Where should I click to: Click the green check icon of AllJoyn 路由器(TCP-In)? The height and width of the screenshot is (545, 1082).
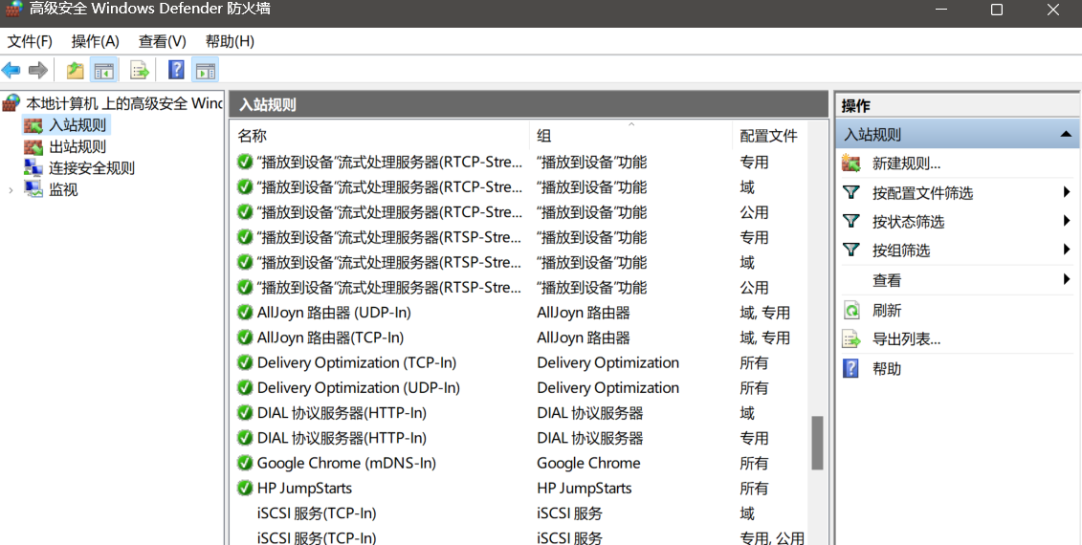[244, 338]
